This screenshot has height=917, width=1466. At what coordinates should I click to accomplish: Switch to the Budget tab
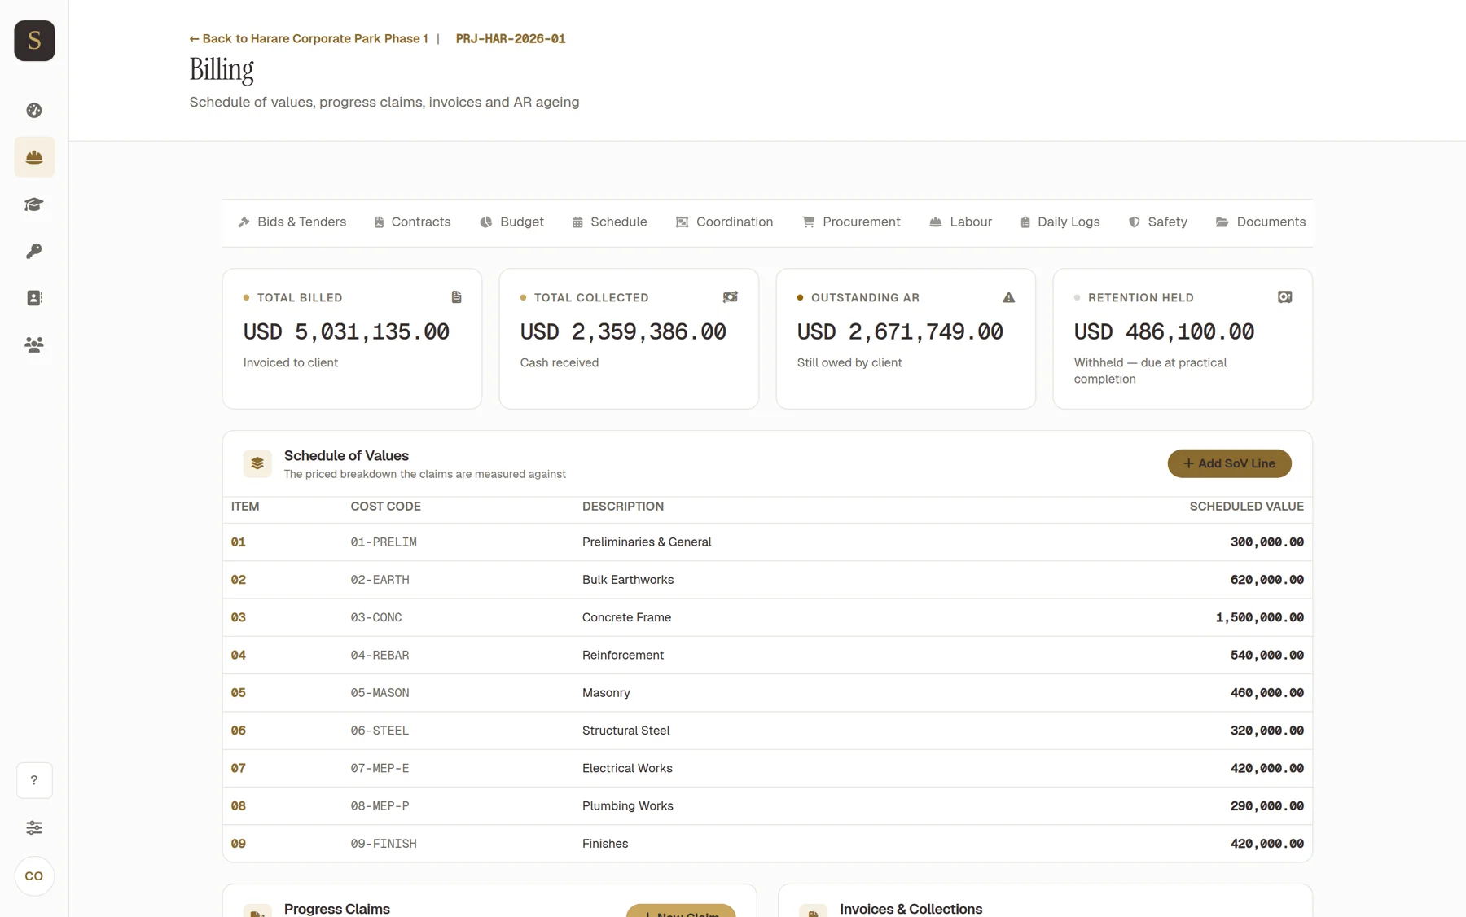(511, 222)
